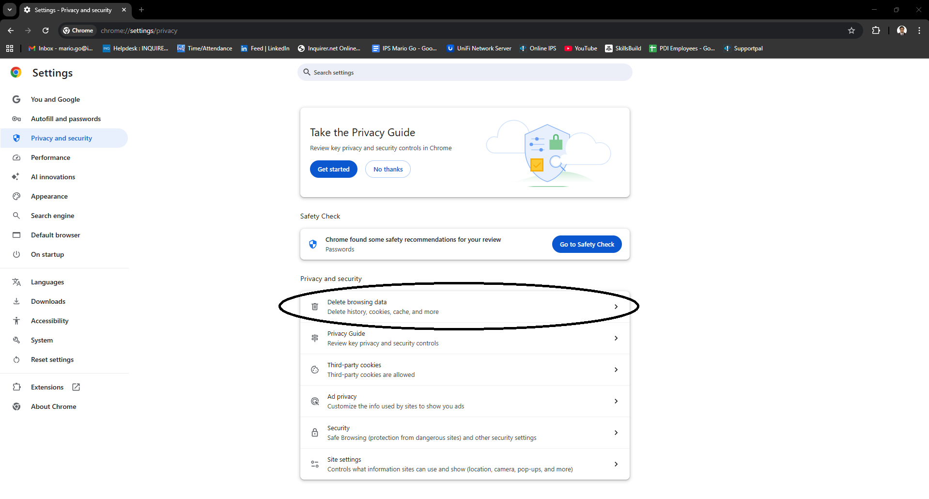
Task: Click the reload page icon
Action: (46, 31)
